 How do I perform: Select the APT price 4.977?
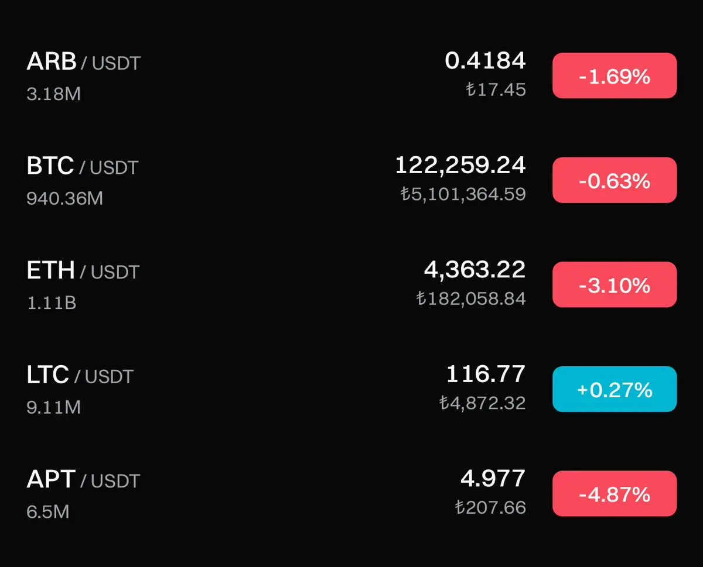coord(493,479)
